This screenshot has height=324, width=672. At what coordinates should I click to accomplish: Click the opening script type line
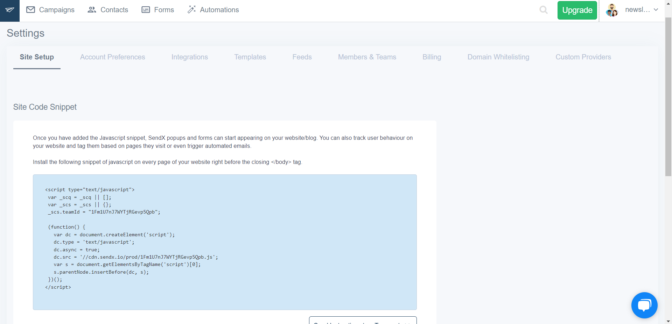90,190
